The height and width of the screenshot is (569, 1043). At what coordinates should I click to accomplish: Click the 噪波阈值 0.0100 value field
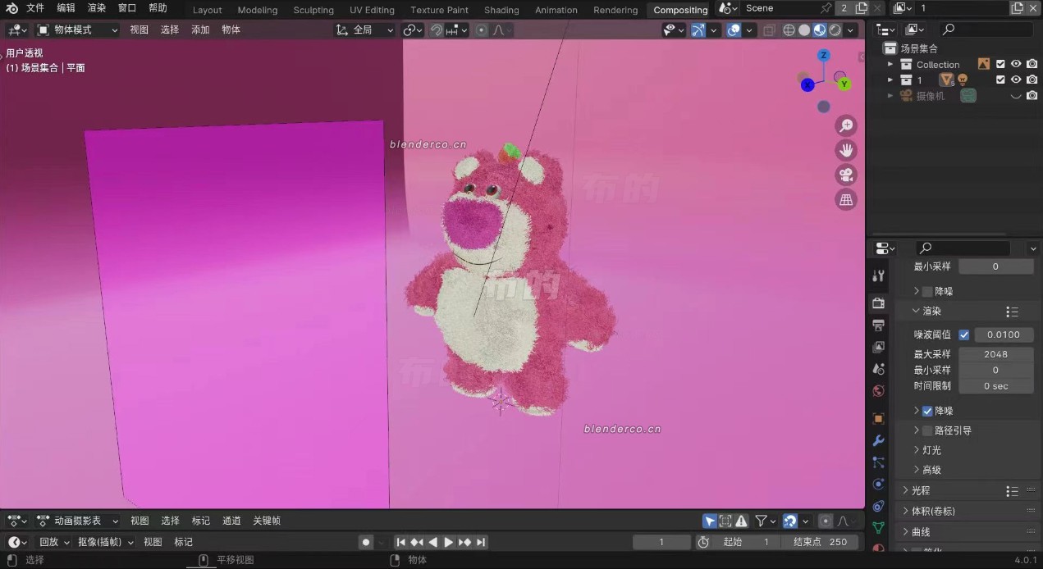1004,335
